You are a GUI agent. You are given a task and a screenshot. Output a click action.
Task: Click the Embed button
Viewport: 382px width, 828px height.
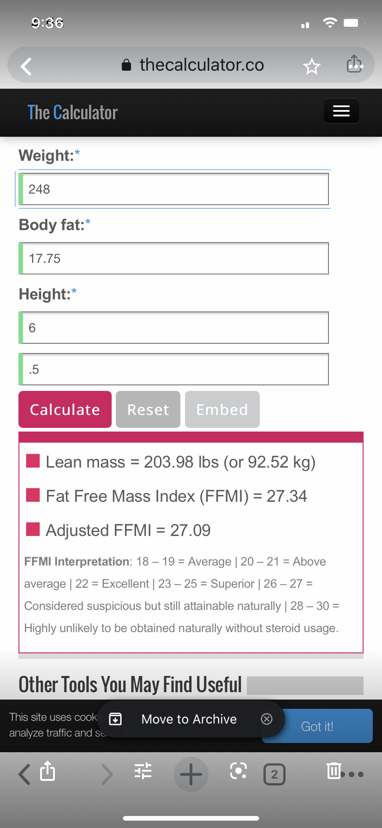[x=222, y=409]
